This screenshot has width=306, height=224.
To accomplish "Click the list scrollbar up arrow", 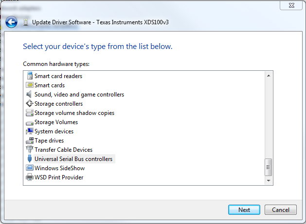I will pyautogui.click(x=269, y=76).
